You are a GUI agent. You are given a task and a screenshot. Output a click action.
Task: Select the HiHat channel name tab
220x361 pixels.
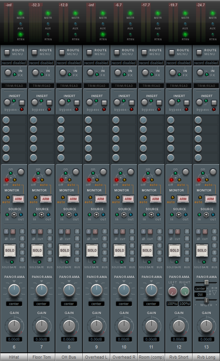(14, 357)
